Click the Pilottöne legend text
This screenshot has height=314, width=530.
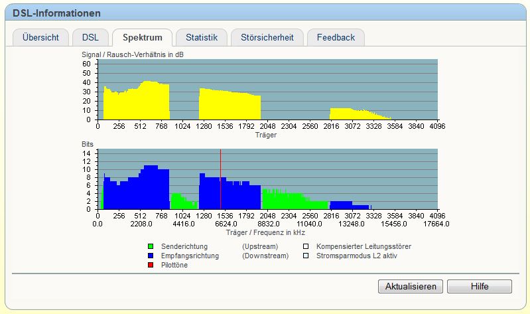pyautogui.click(x=174, y=265)
